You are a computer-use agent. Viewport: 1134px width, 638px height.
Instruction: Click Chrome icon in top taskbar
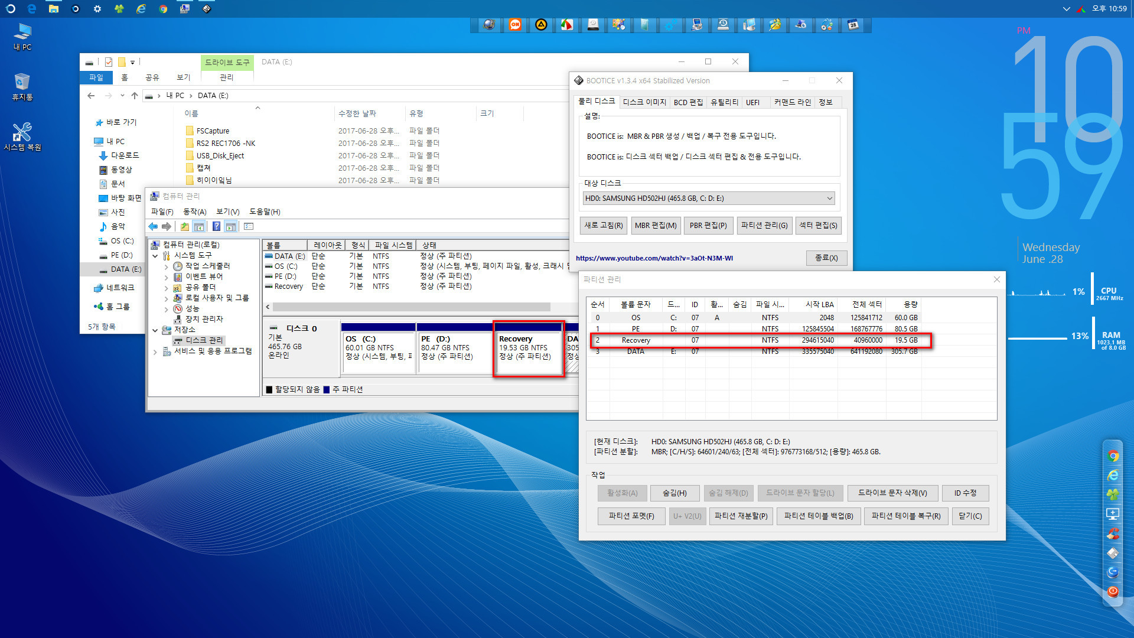pos(163,9)
